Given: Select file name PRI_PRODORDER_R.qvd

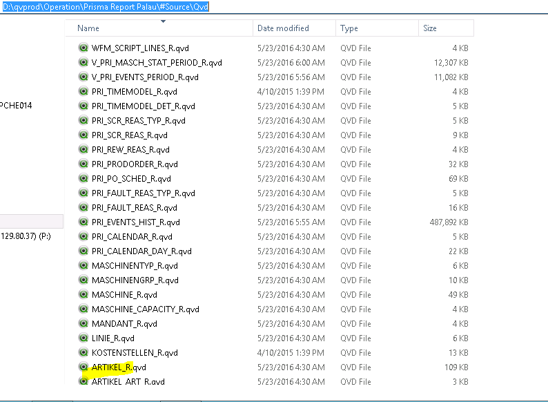Looking at the screenshot, I should pos(135,164).
